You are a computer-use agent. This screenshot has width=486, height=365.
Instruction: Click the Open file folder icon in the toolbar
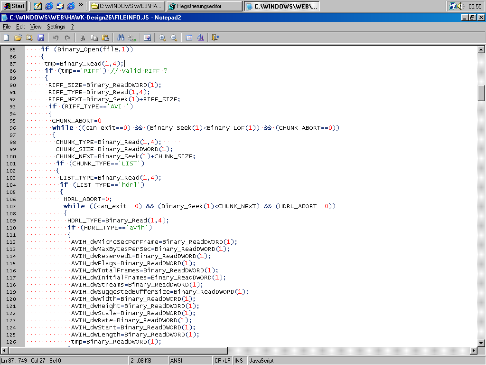[x=18, y=38]
